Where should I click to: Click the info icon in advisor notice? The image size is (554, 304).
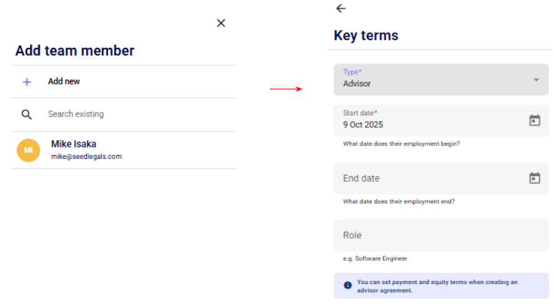347,285
